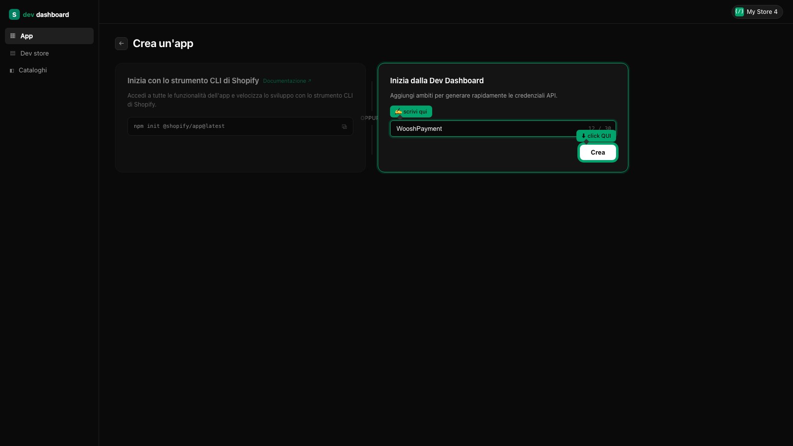This screenshot has width=793, height=446.
Task: Click the 'Crea un'app' page heading
Action: 163,44
